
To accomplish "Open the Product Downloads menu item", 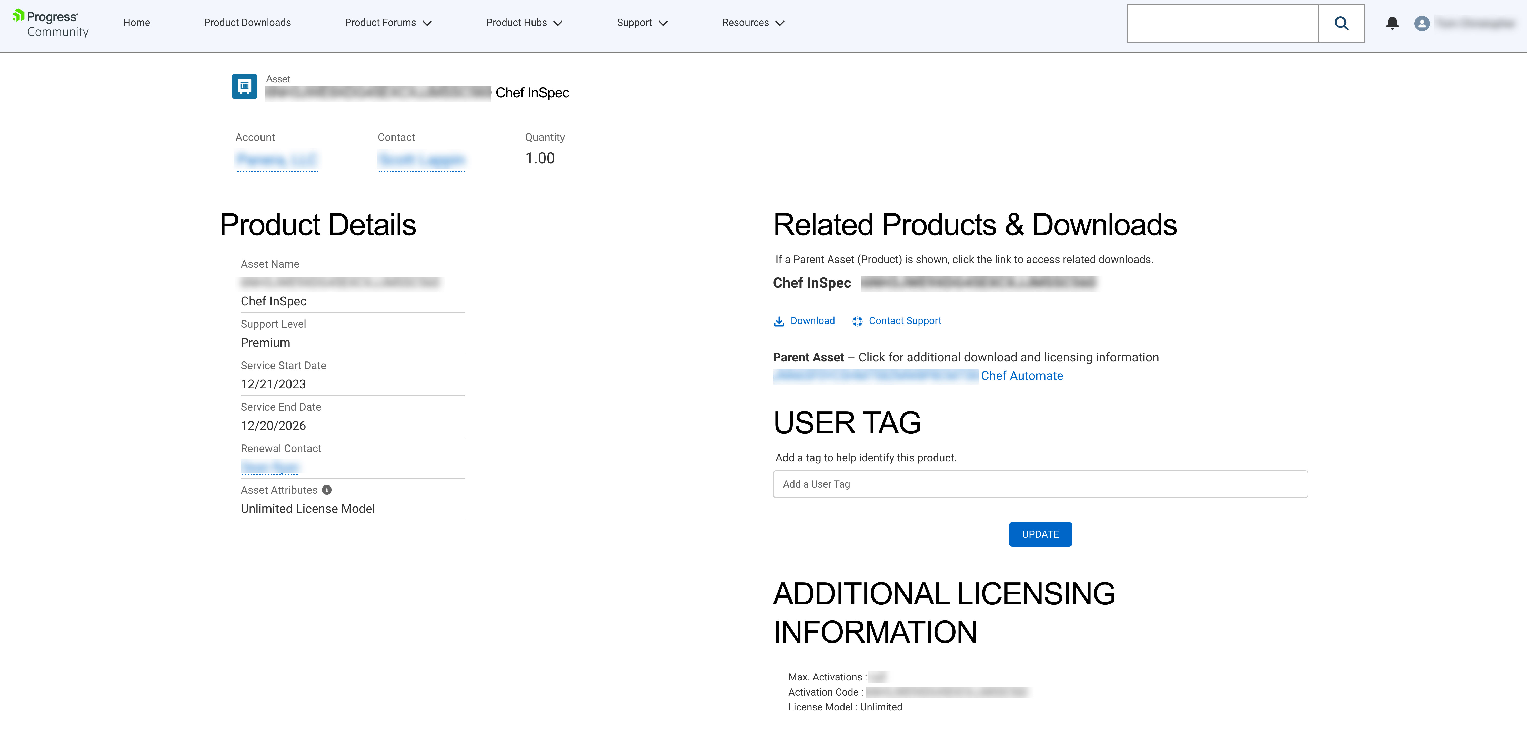I will 247,23.
